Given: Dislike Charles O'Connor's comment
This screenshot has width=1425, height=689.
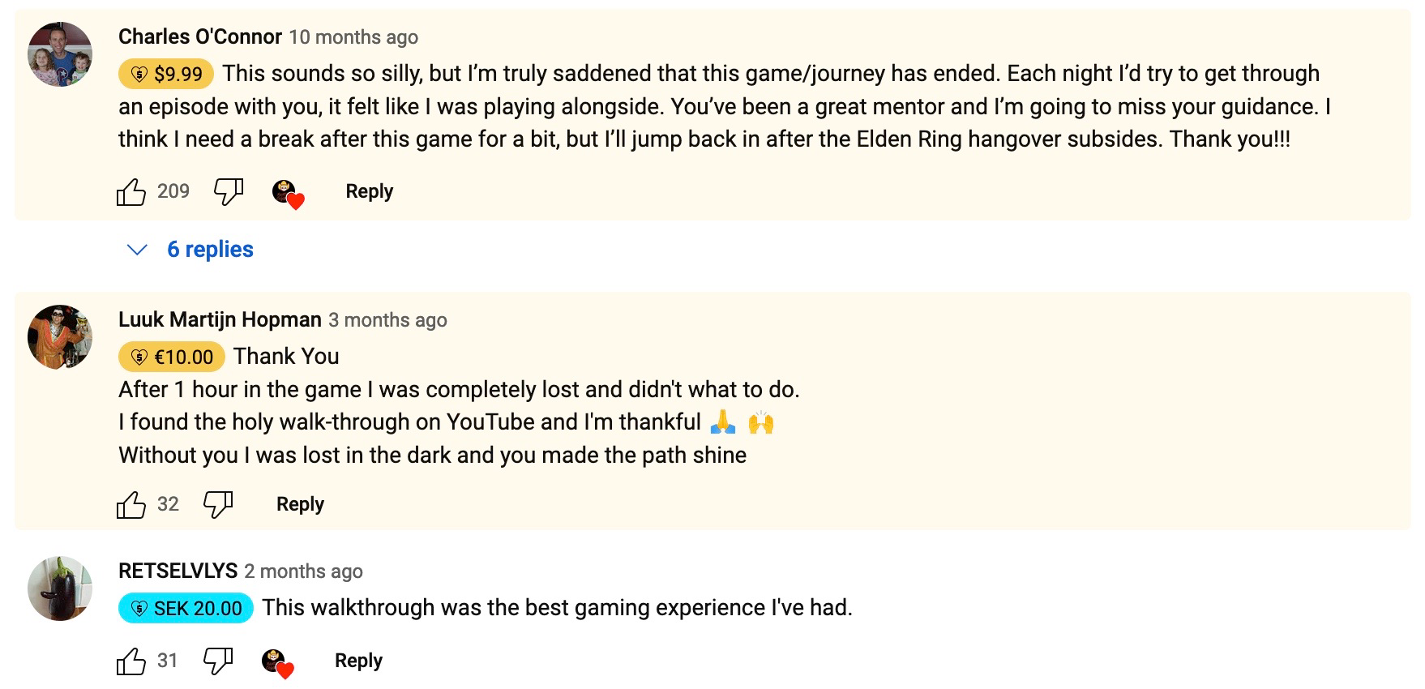Looking at the screenshot, I should 228,192.
